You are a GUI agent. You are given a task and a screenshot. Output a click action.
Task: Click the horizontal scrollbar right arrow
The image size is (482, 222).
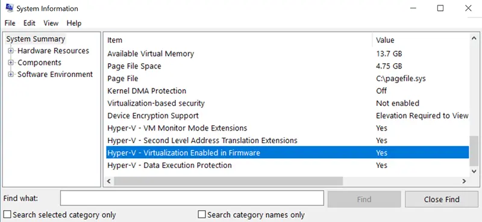[465, 182]
